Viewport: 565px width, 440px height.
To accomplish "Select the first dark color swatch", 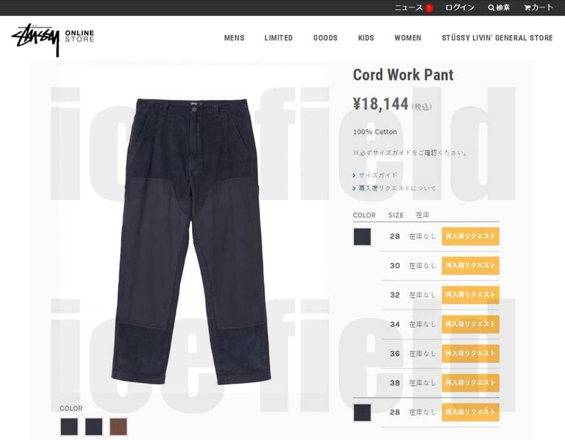I will pyautogui.click(x=69, y=426).
